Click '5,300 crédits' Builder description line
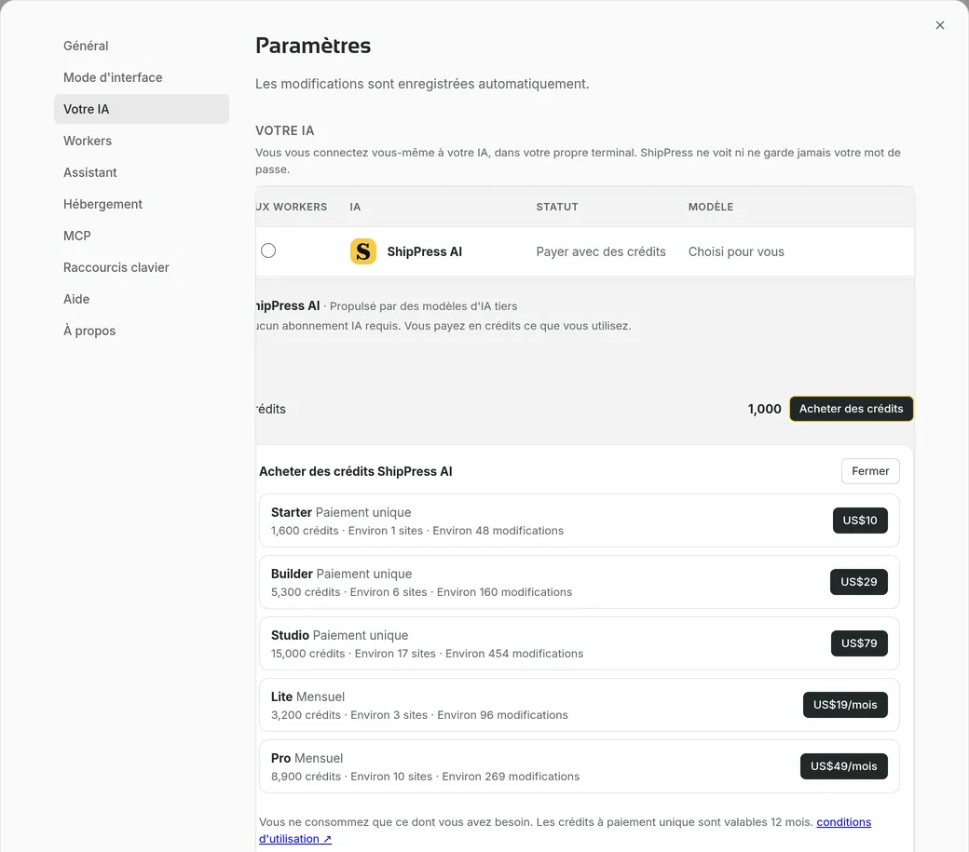969x852 pixels. click(421, 592)
